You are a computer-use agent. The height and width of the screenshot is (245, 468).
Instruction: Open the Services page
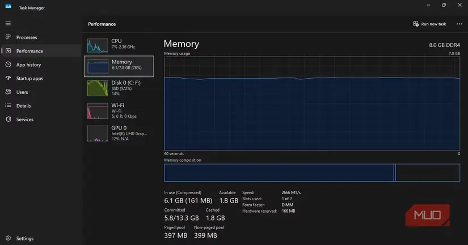coord(41,119)
